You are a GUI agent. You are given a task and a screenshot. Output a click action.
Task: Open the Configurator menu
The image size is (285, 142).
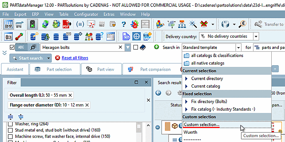tap(86, 14)
